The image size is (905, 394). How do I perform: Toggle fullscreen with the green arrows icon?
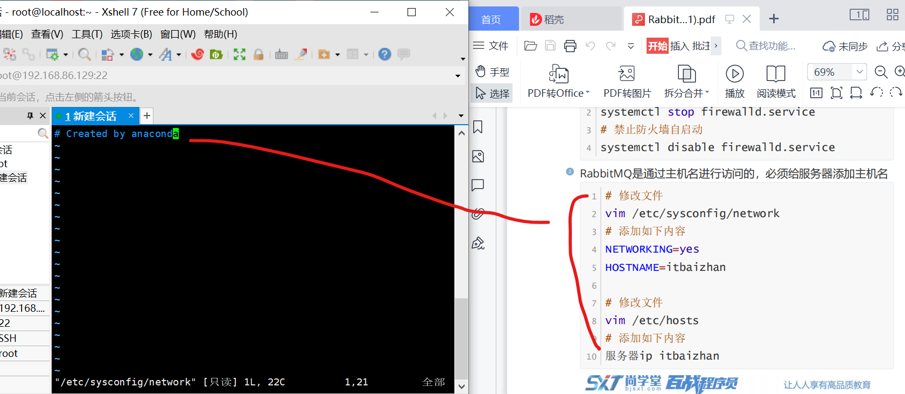(x=240, y=54)
